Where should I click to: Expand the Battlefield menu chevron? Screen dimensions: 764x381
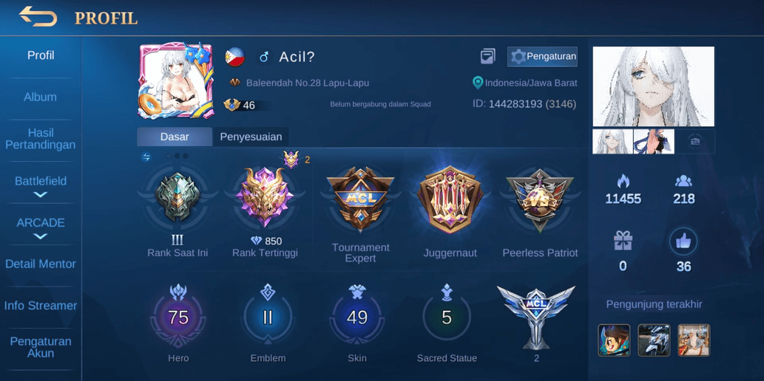(41, 195)
